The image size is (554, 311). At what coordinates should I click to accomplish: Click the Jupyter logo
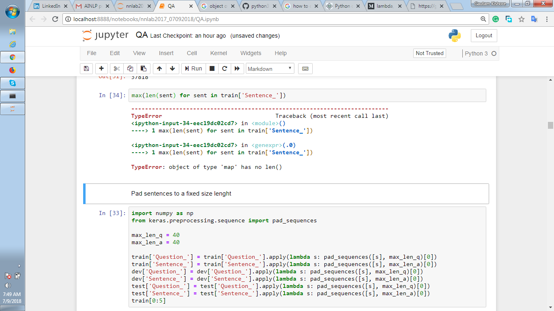pos(105,36)
